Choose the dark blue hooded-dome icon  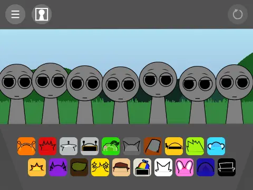coord(206,167)
